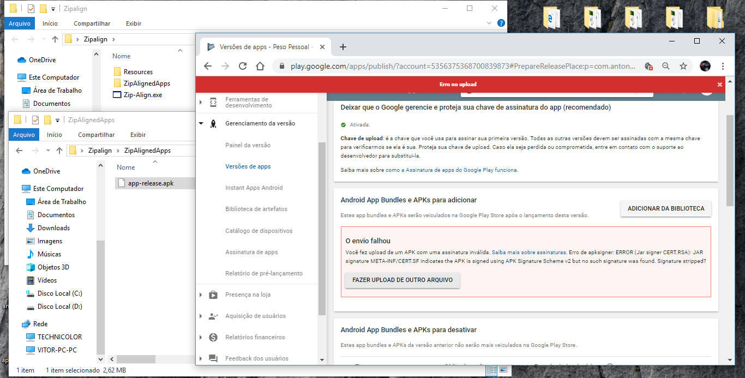Viewport: 745px width, 378px height.
Task: Expand ribbon chevron in Zipalign window
Action: 489,23
